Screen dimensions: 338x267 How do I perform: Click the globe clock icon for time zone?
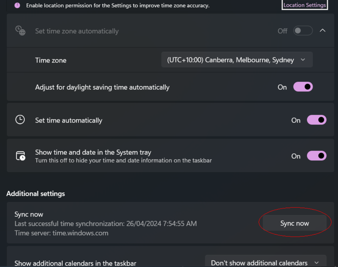coord(20,31)
